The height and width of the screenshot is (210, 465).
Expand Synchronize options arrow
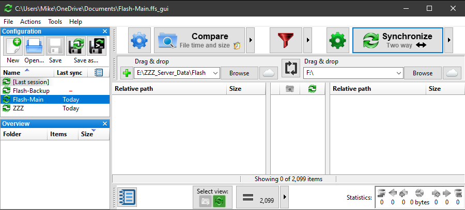coord(448,40)
